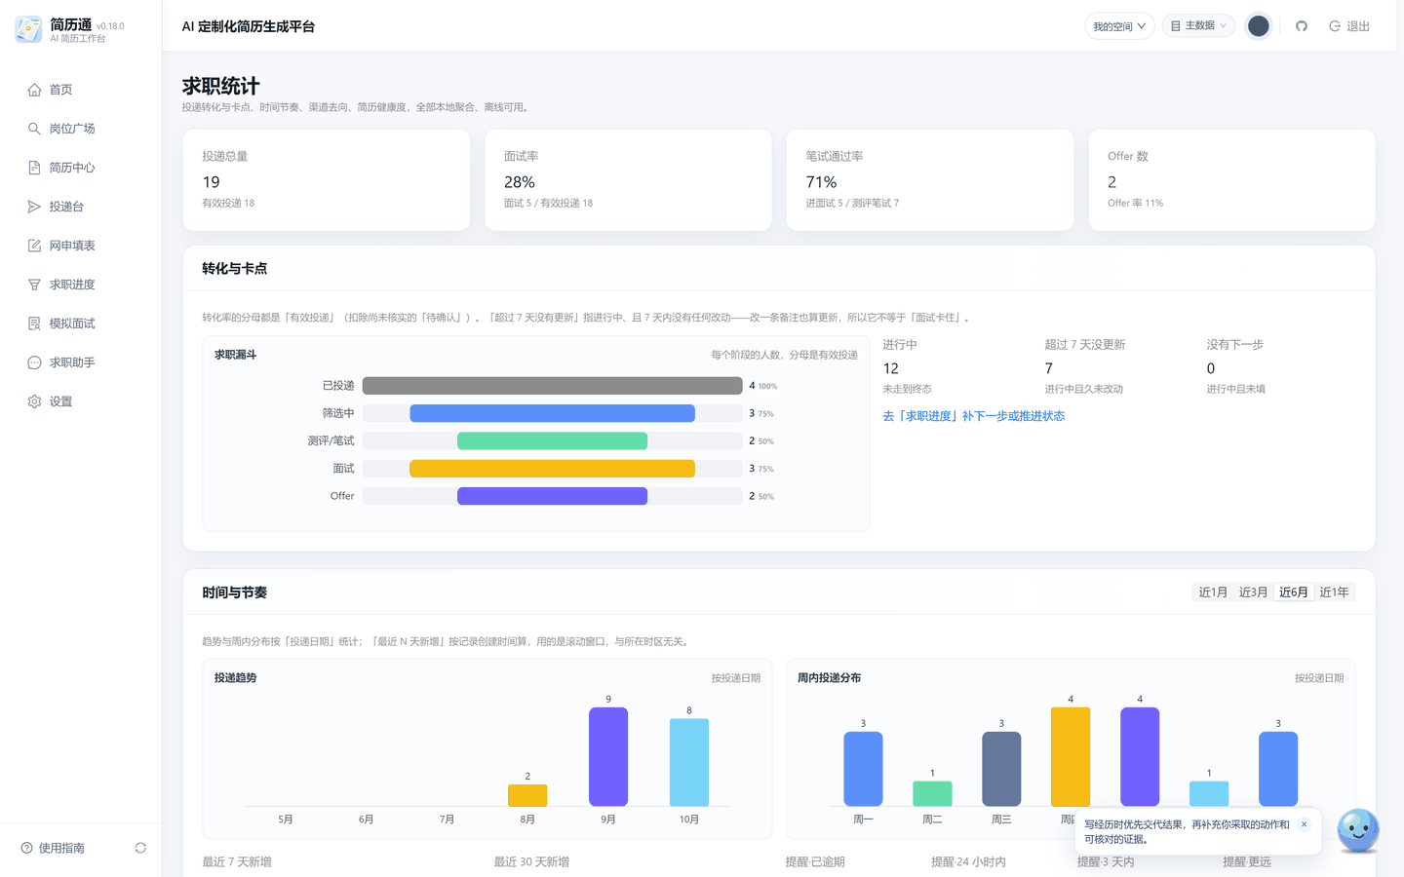The image size is (1404, 877).
Task: Click the 已投递 funnel bar
Action: coord(552,386)
